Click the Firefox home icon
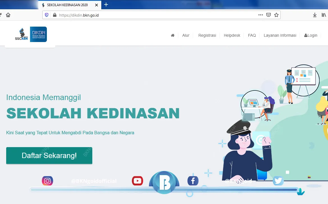 (x=8, y=15)
